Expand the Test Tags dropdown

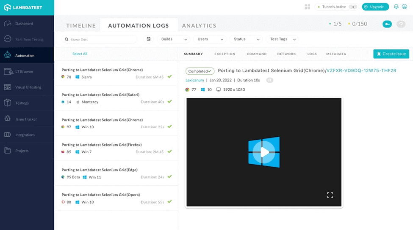click(x=283, y=39)
